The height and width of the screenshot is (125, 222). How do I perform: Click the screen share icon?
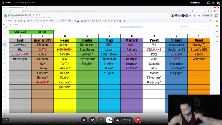[101, 120]
